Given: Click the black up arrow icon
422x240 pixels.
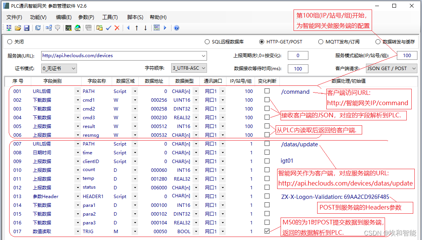Looking at the screenshot, I should coord(137,28).
